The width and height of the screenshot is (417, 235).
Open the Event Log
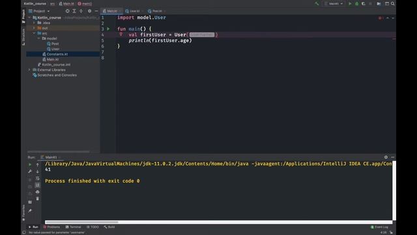[x=379, y=227]
